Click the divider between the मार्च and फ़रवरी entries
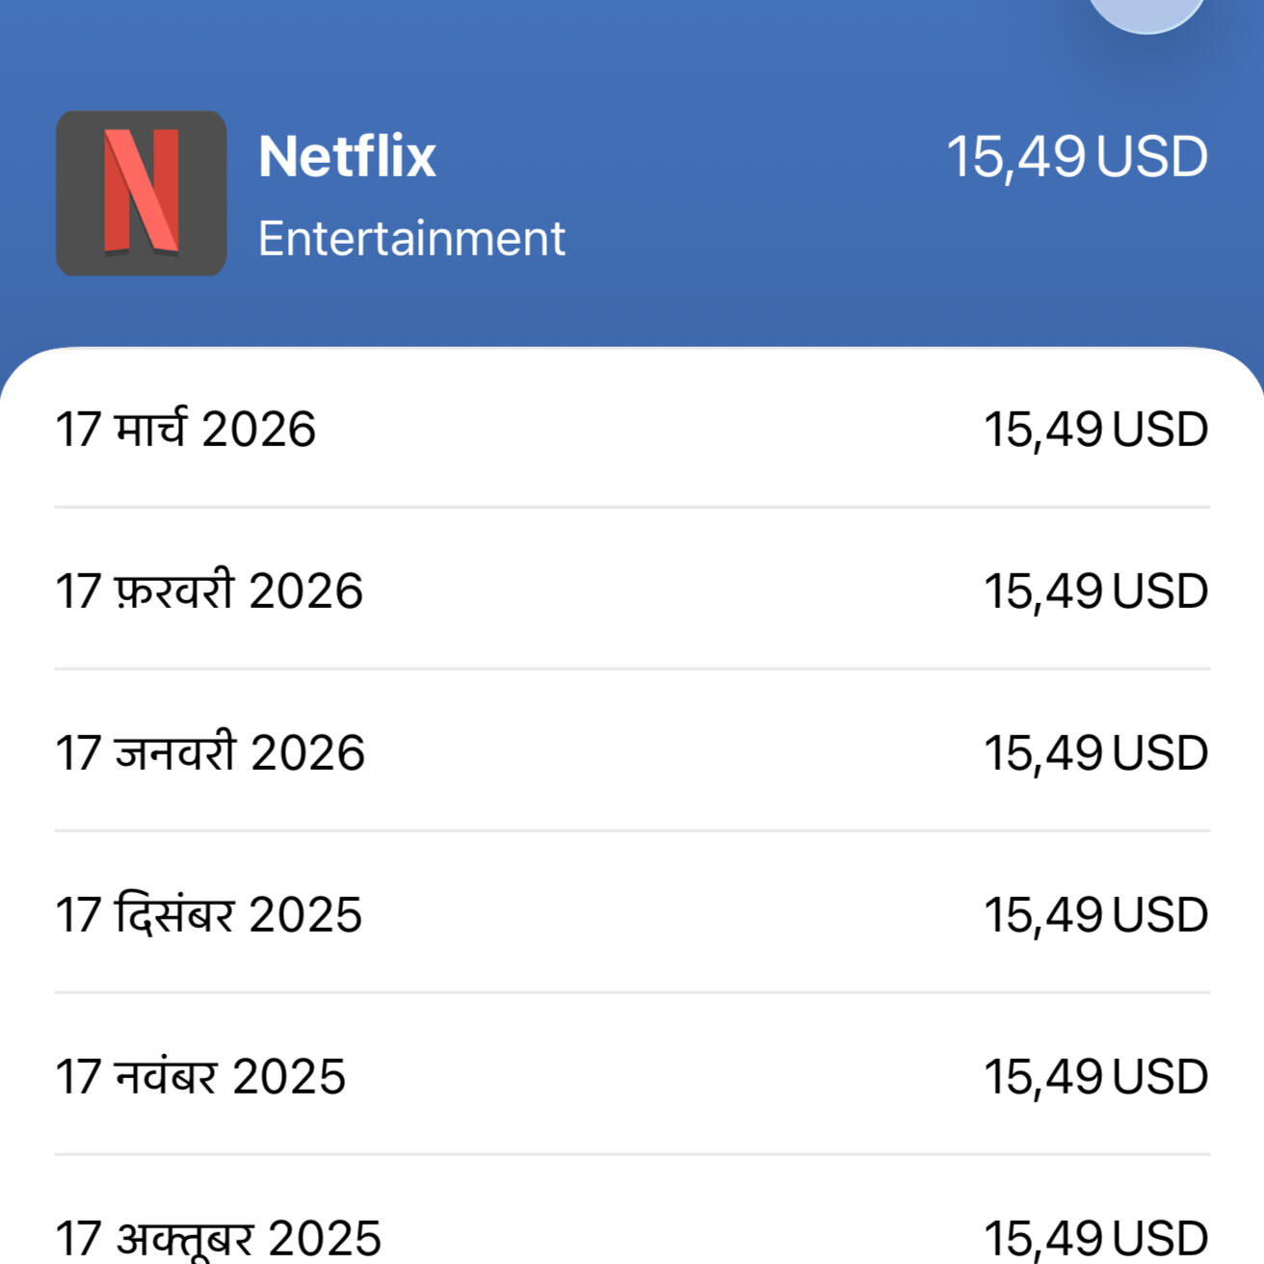1264x1264 pixels. point(632,507)
